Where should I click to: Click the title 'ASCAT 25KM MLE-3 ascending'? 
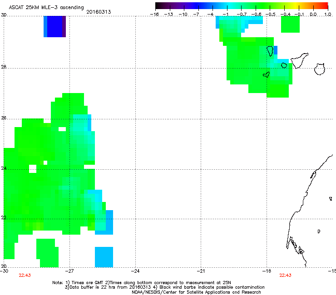46,8
